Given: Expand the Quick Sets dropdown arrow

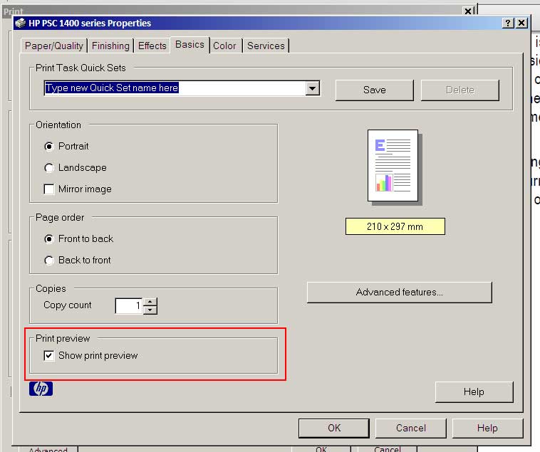Looking at the screenshot, I should tap(312, 88).
